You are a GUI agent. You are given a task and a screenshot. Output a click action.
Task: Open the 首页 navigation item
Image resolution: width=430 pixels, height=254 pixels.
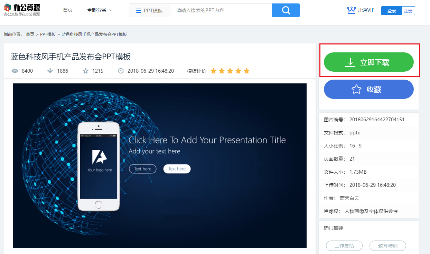coord(68,10)
